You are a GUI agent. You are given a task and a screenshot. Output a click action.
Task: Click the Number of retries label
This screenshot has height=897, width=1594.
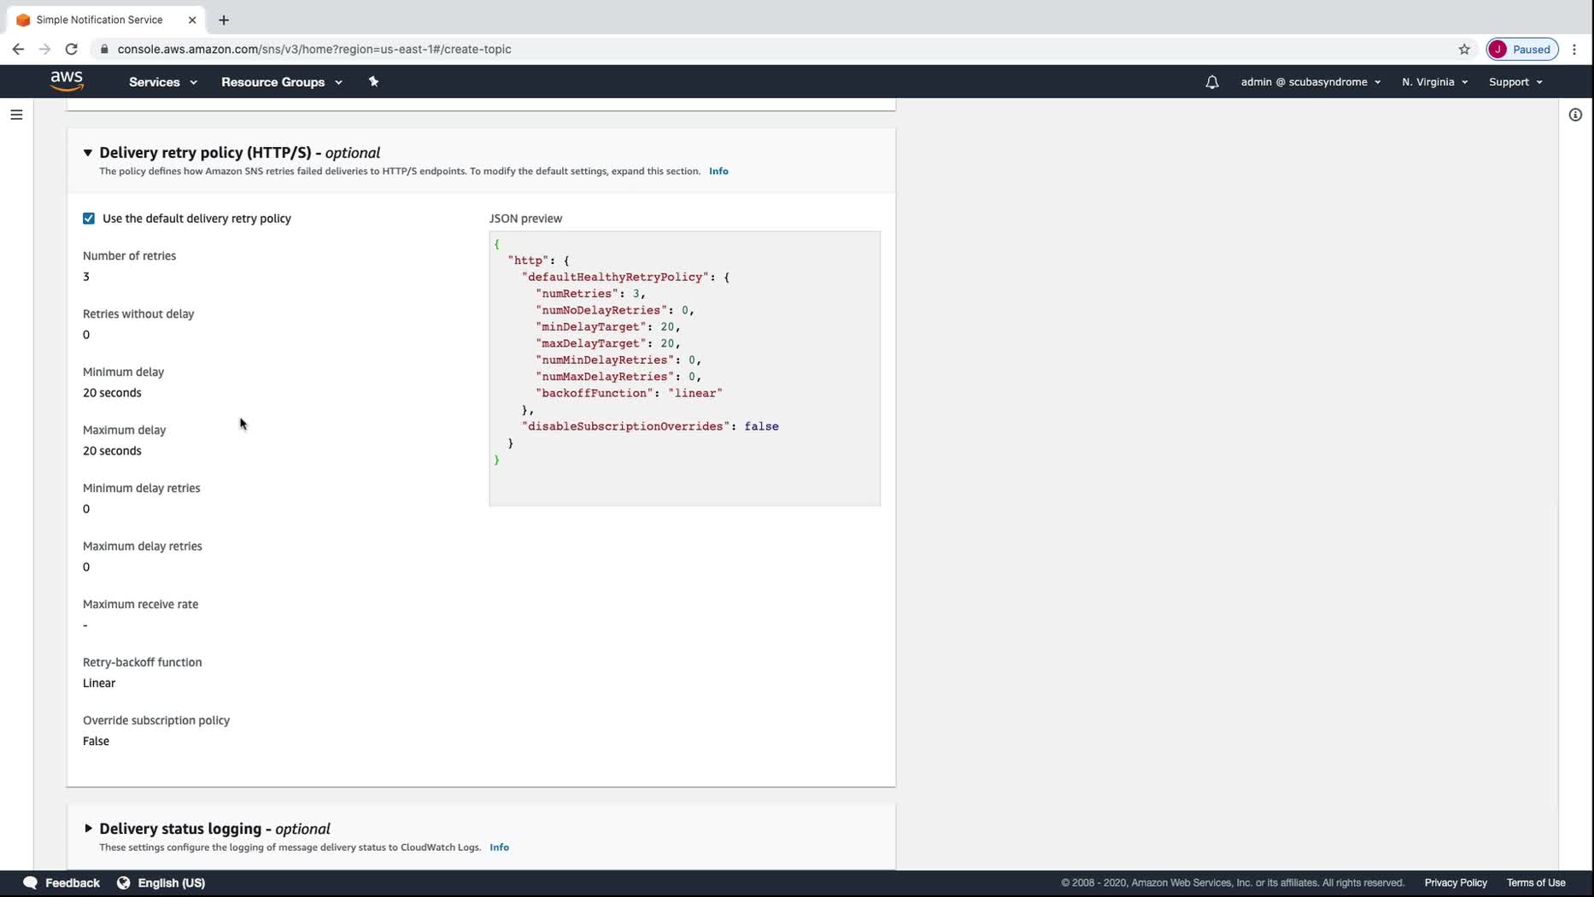pos(129,256)
